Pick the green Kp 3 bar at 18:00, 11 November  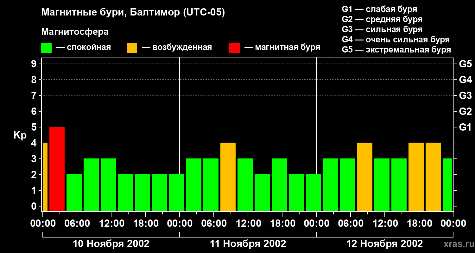279,185
